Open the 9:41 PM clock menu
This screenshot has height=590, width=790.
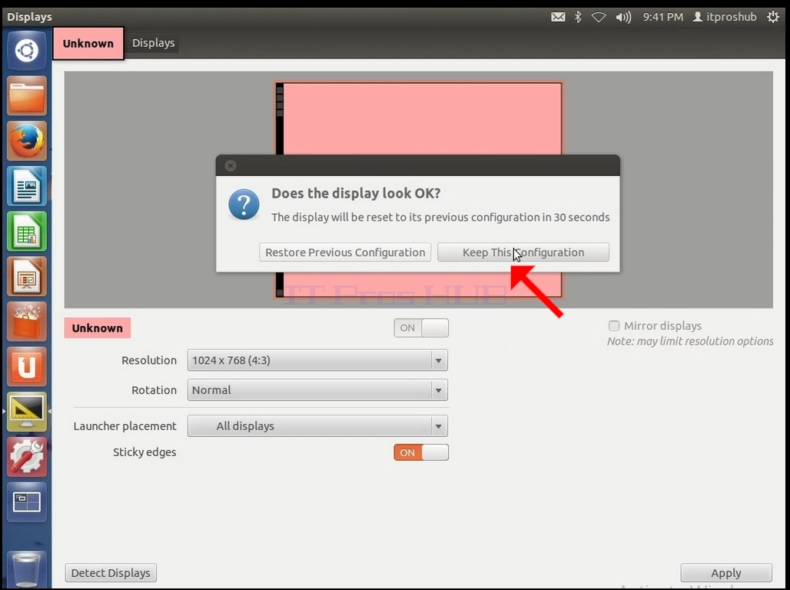pyautogui.click(x=663, y=17)
